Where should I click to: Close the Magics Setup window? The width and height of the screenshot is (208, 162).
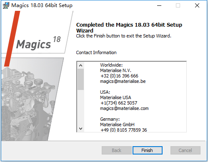pos(197,5)
